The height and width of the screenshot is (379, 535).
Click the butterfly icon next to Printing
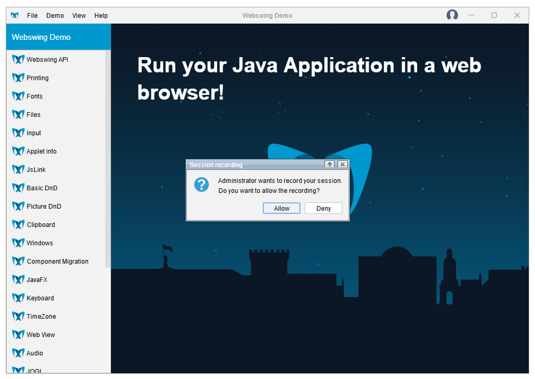[x=18, y=78]
